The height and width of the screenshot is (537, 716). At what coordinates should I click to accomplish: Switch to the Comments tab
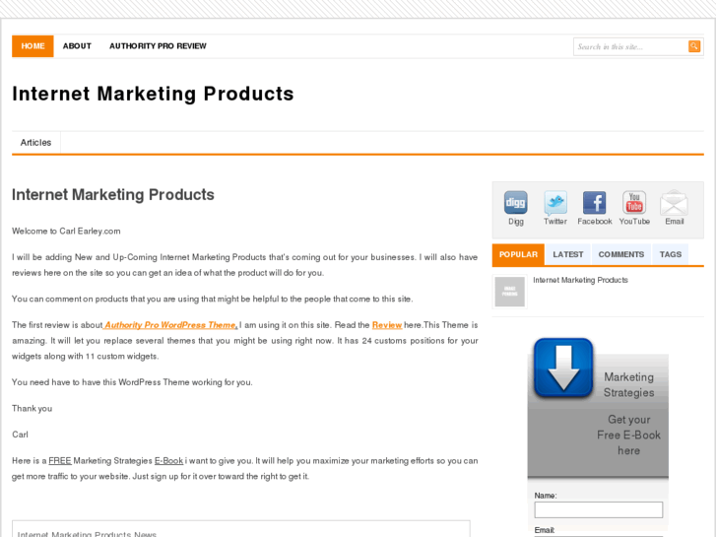(x=621, y=254)
